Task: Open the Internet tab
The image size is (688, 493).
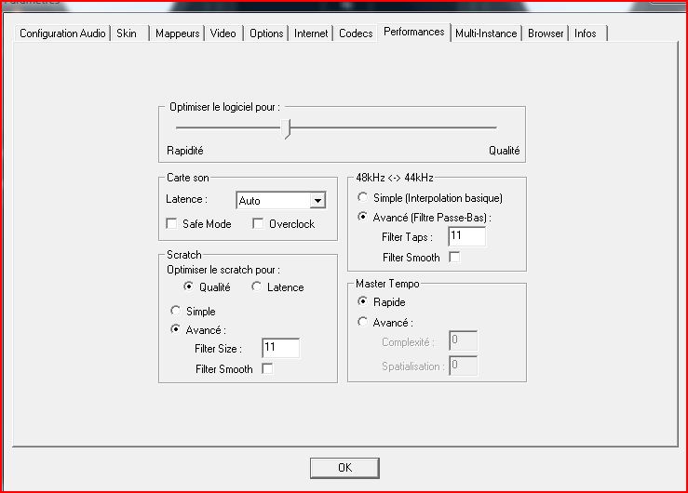Action: click(311, 33)
